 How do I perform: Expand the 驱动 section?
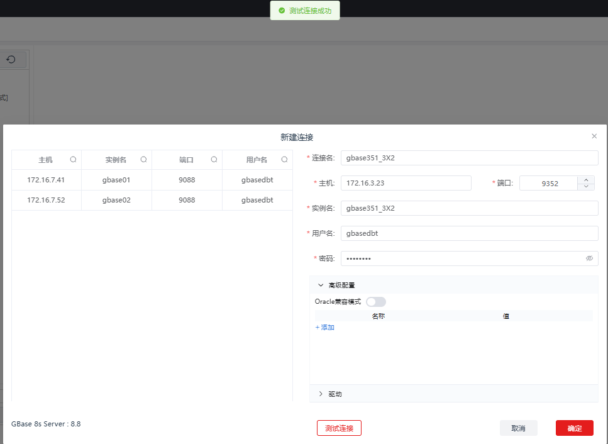321,394
